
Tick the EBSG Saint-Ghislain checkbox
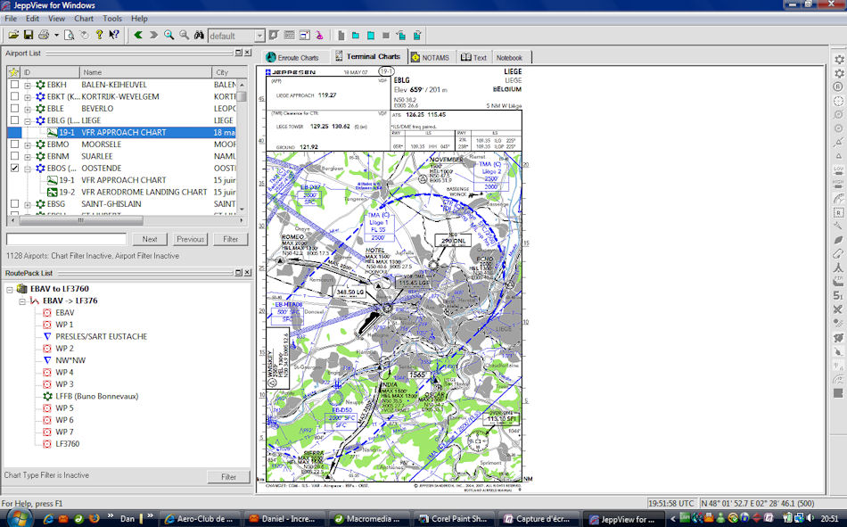[x=14, y=204]
